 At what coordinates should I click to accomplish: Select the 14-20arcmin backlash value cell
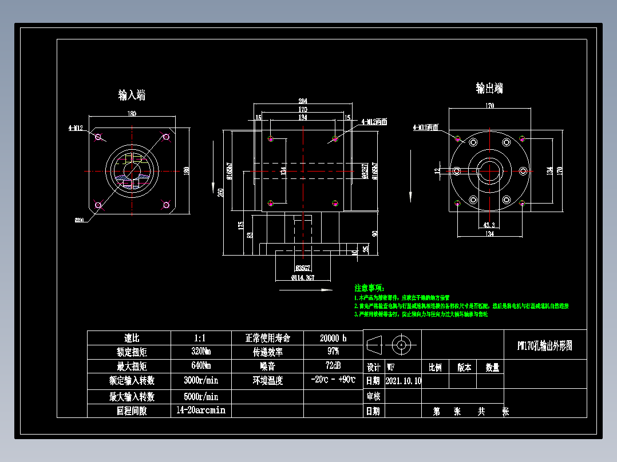pyautogui.click(x=201, y=411)
